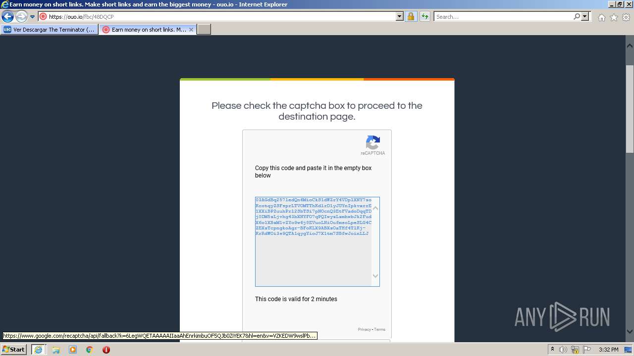Click the page vertical scrollbar thumb
Viewport: 634px width, 356px height.
pos(630,109)
